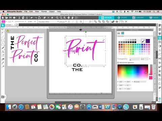Open Finder from the Dock
This screenshot has height=121, width=162.
click(x=8, y=107)
